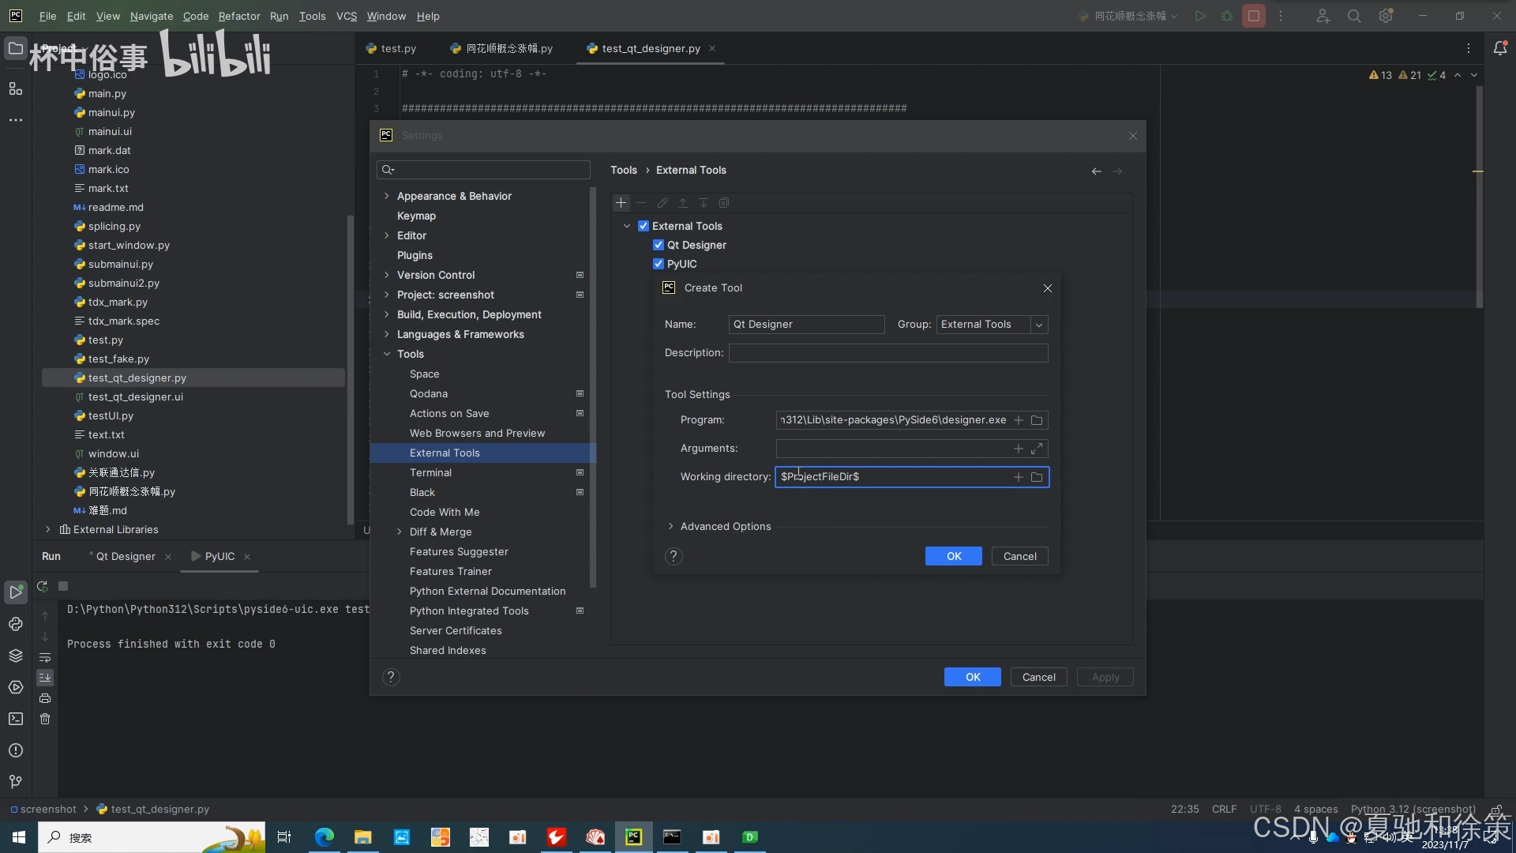
Task: Open Python Console tool window icon
Action: [15, 624]
